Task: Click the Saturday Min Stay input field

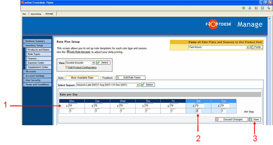Action: click(198, 111)
